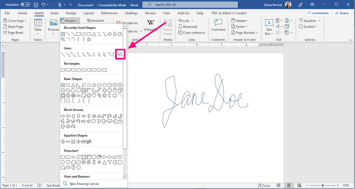The height and width of the screenshot is (189, 355).
Task: Enable Focus mode in status bar
Action: pyautogui.click(x=264, y=185)
